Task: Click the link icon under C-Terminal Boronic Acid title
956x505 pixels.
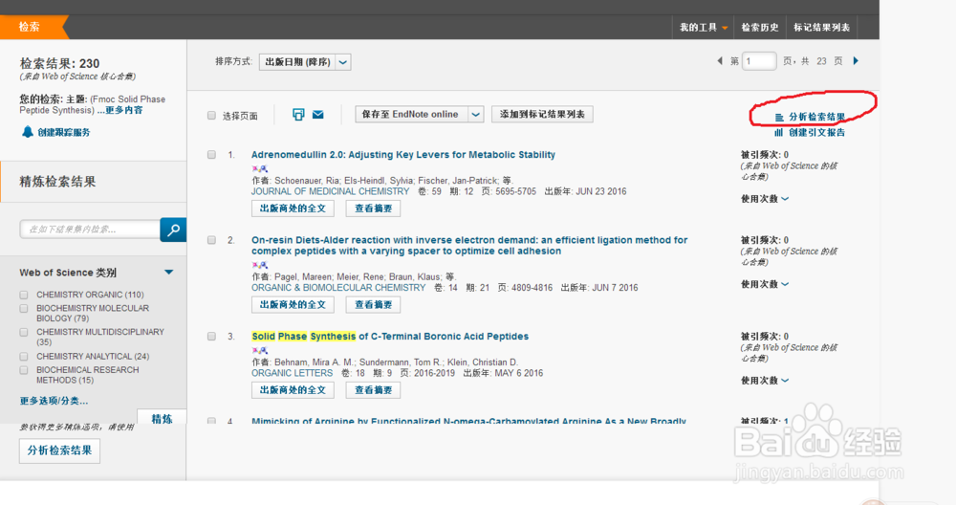Action: 260,350
